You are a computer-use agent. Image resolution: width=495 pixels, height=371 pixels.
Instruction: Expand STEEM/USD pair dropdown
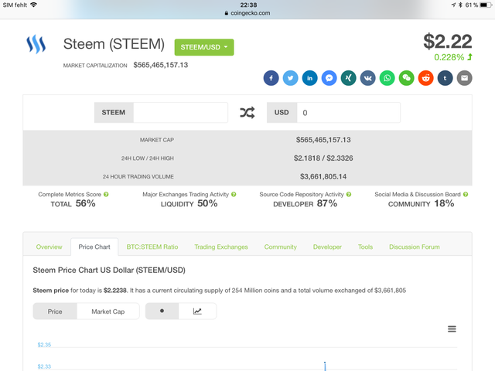tap(204, 47)
